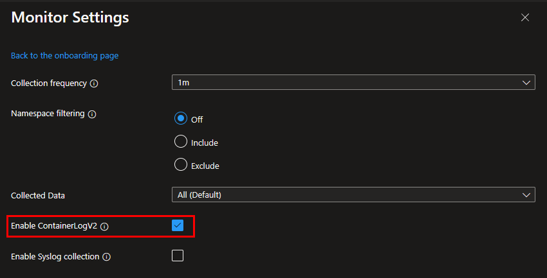Click the Enable Syslog collection label text
The height and width of the screenshot is (278, 547).
pos(55,256)
